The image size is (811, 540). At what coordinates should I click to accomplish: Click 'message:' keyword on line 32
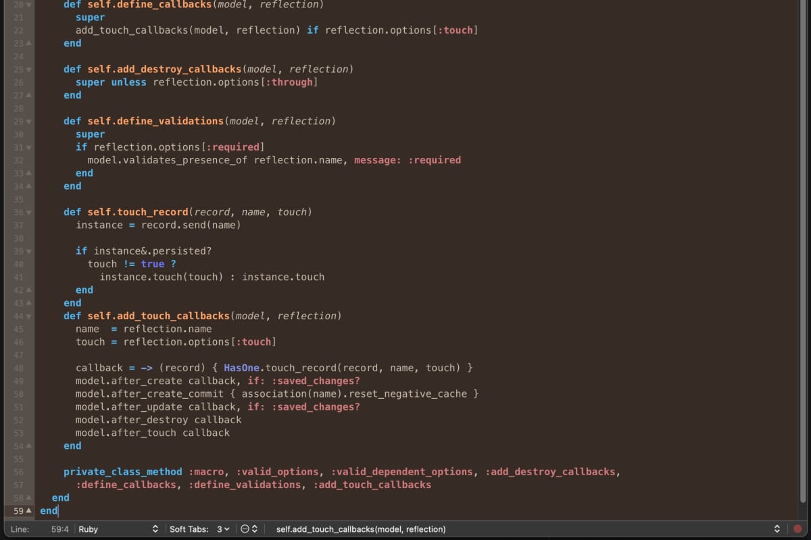(x=378, y=160)
